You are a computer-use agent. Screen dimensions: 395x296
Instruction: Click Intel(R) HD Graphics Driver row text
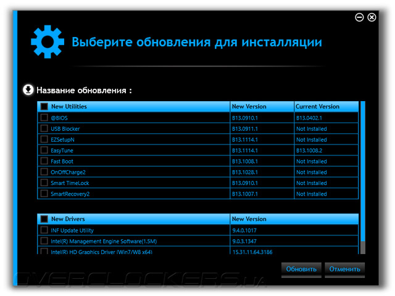[x=101, y=252]
